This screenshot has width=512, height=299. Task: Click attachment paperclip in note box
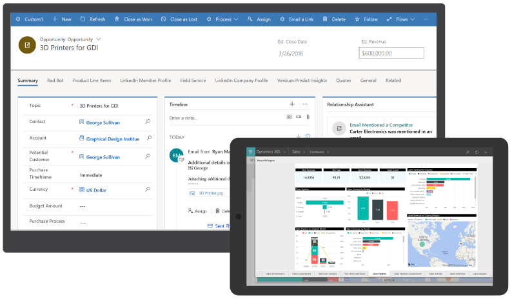[x=308, y=117]
